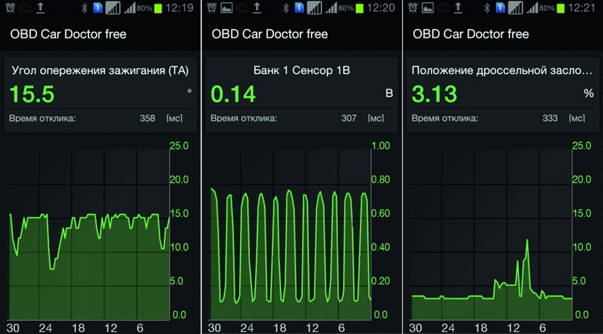Tap the % unit symbol next to 3.13
This screenshot has height=334, width=603.
click(589, 94)
